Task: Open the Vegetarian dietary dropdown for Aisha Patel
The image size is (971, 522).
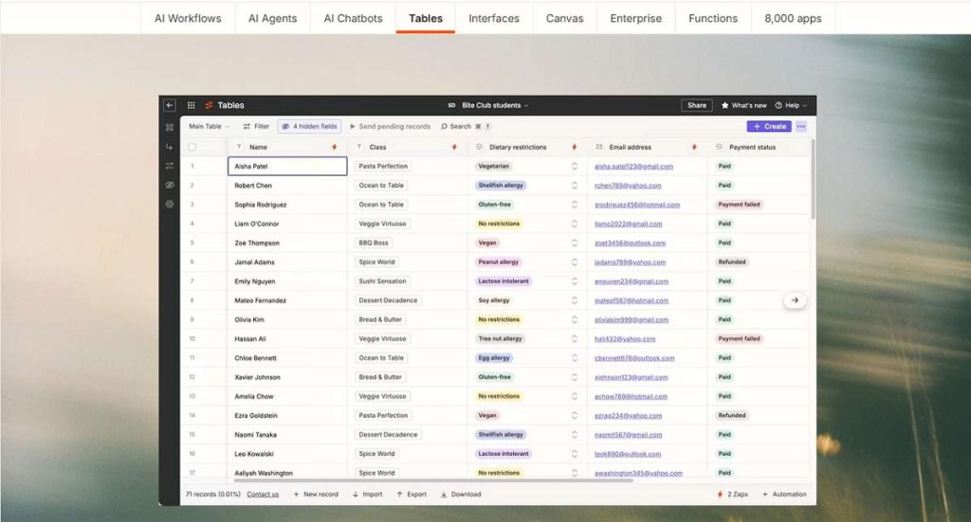Action: click(x=574, y=167)
